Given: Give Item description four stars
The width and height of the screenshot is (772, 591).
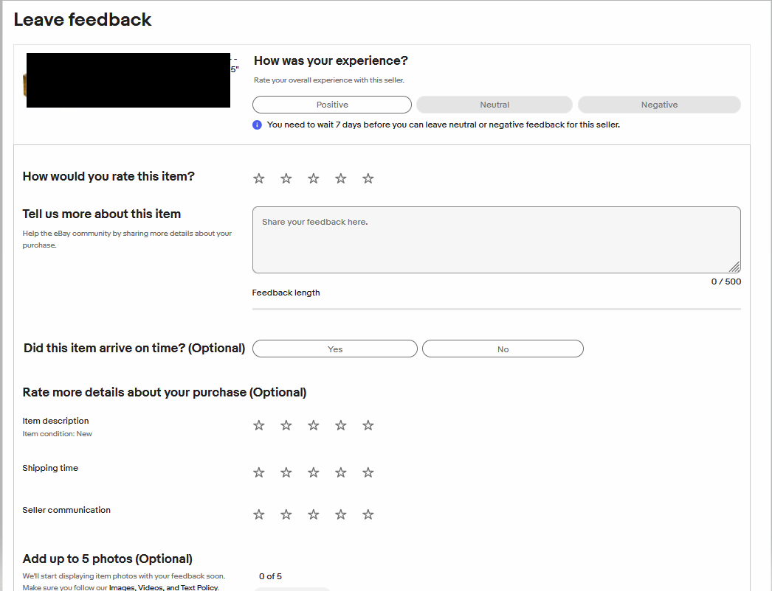Looking at the screenshot, I should pos(341,425).
